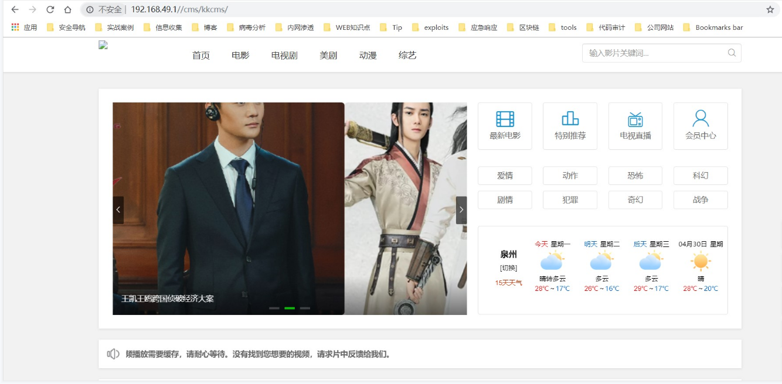
Task: Click the 明天 cloud weather icon
Action: tap(601, 261)
